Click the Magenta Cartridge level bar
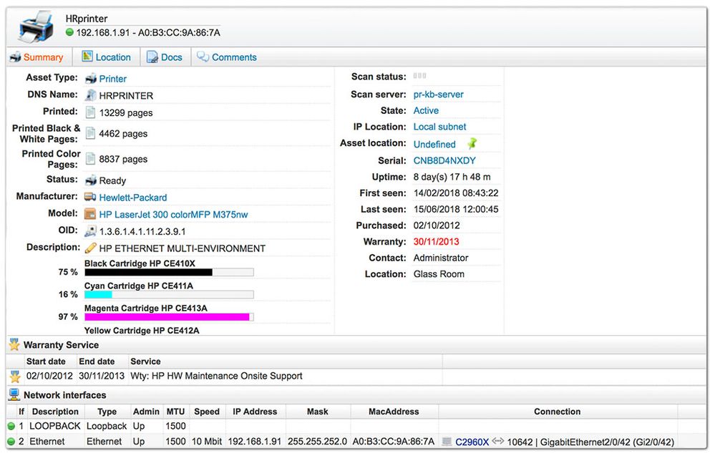715x456 pixels. point(169,317)
